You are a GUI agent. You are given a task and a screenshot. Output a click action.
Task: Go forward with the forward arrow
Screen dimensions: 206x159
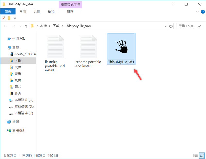pos(14,26)
